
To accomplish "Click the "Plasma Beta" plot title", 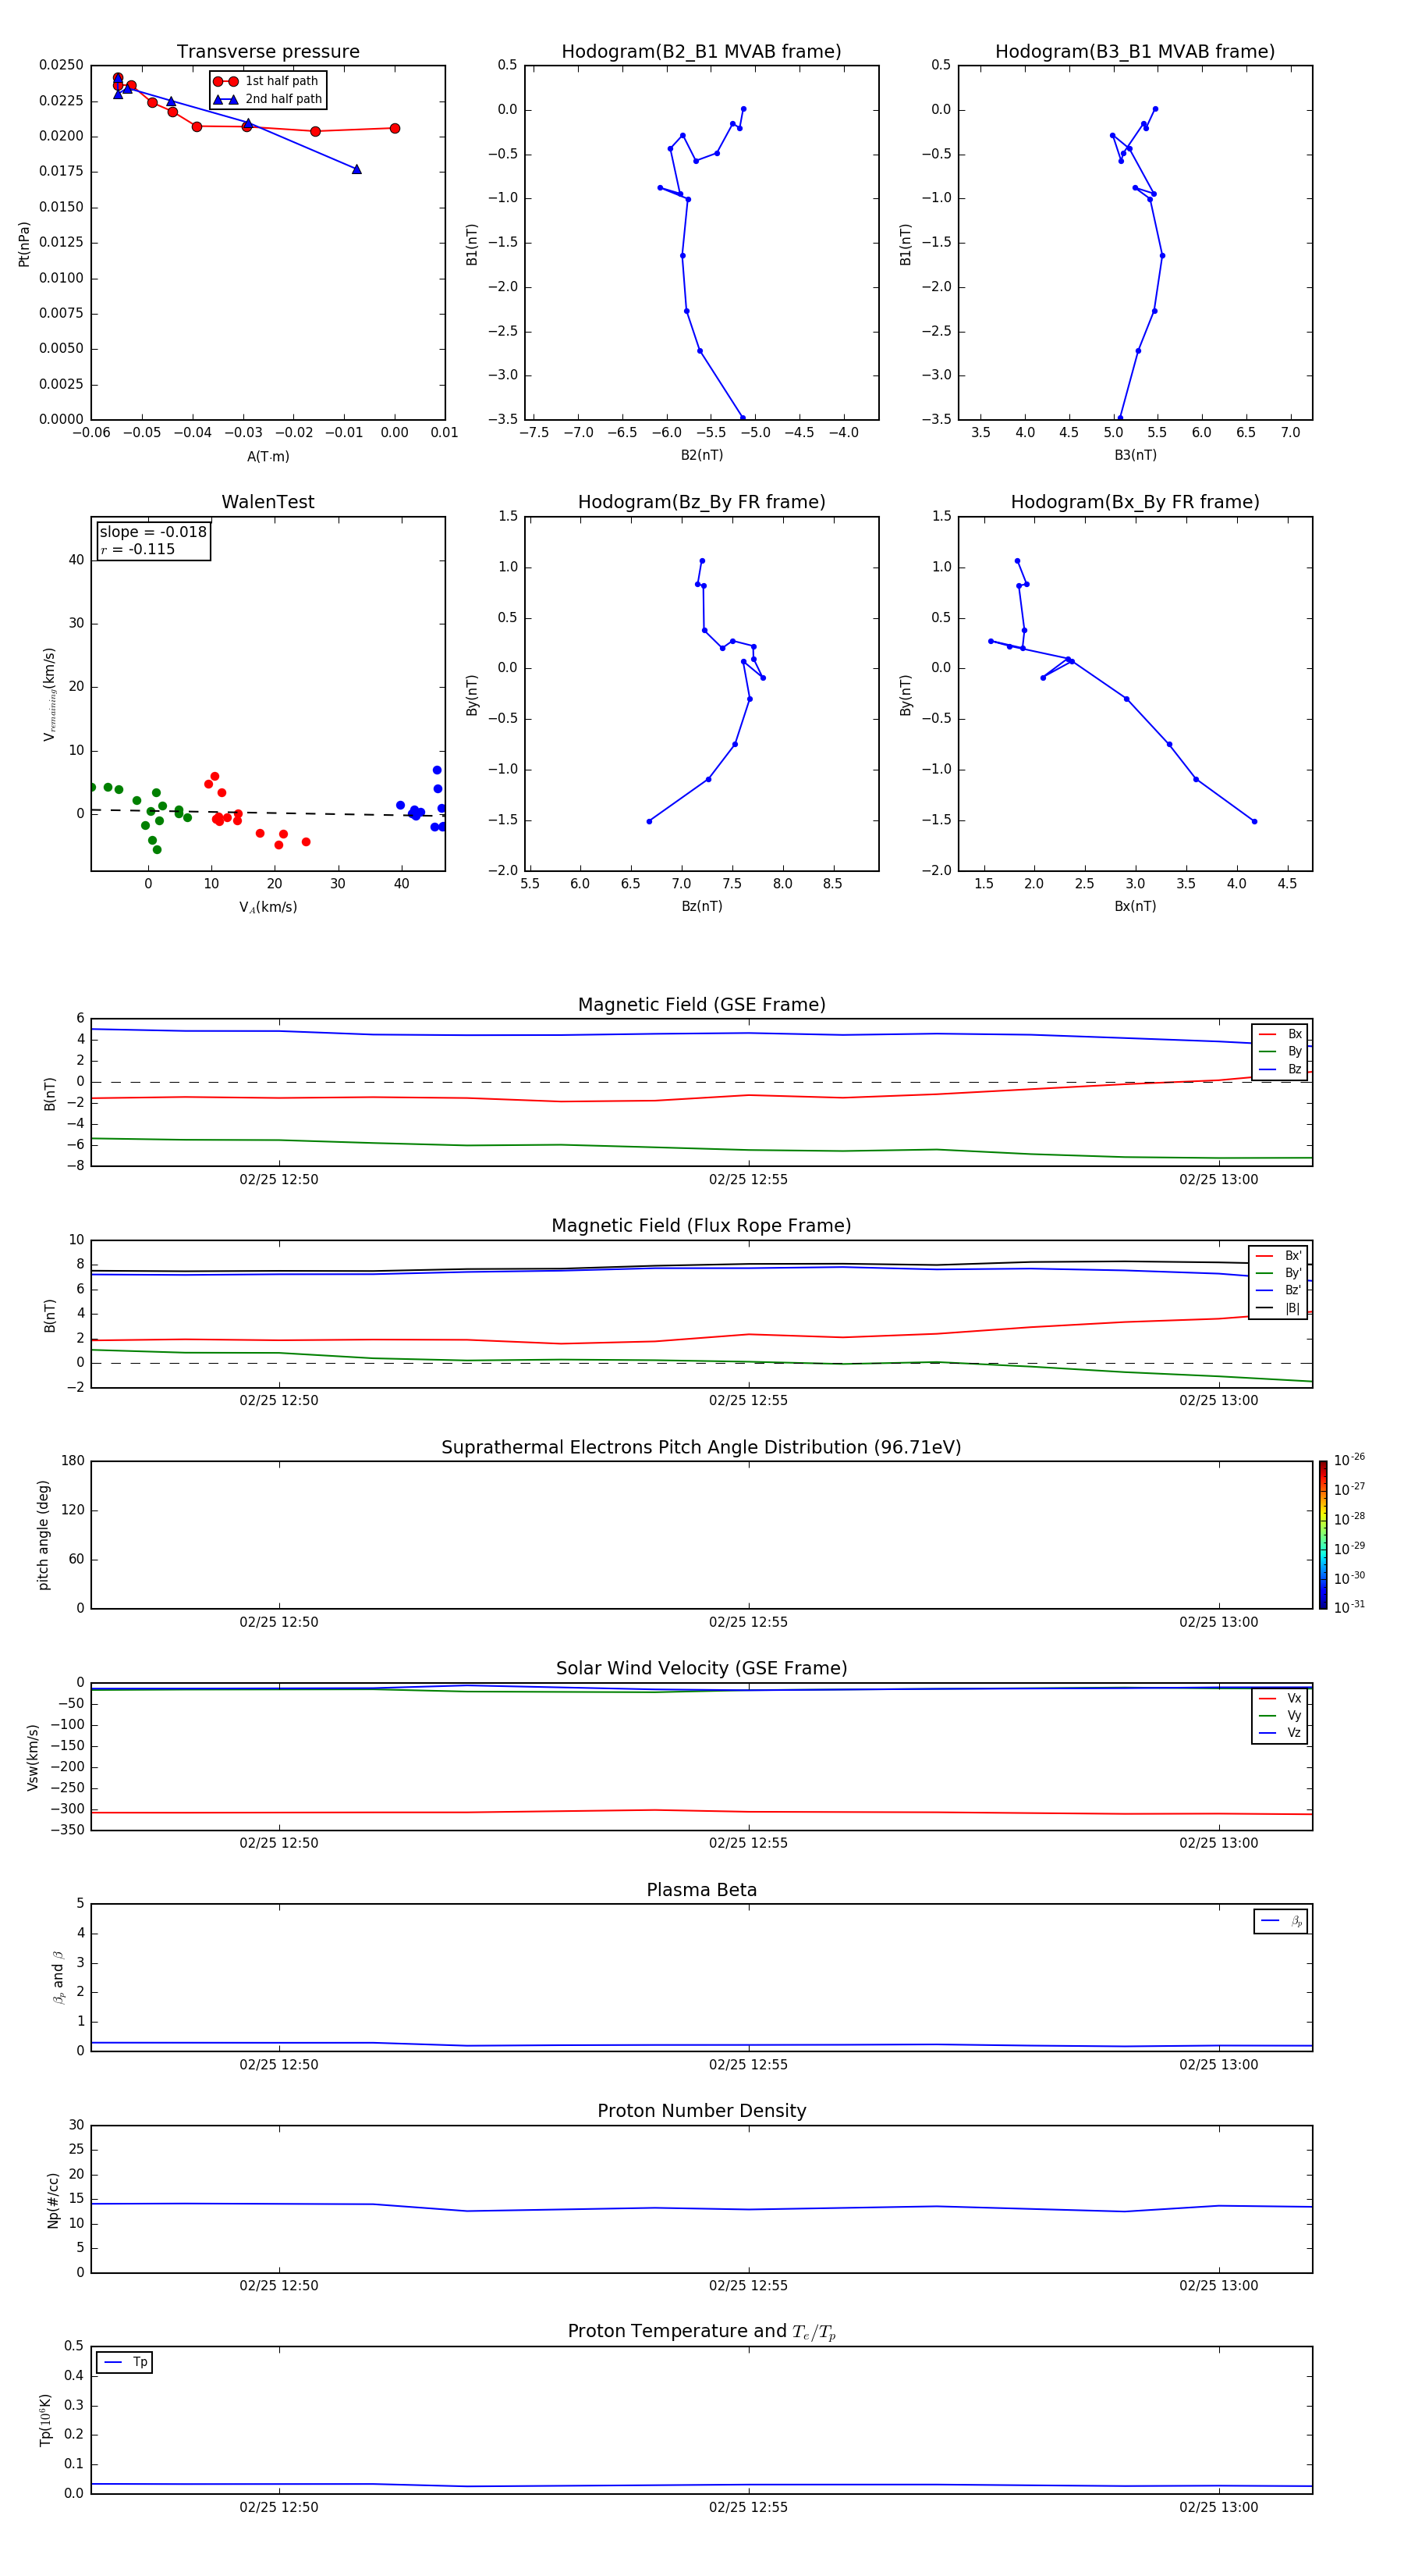I will pyautogui.click(x=701, y=1891).
